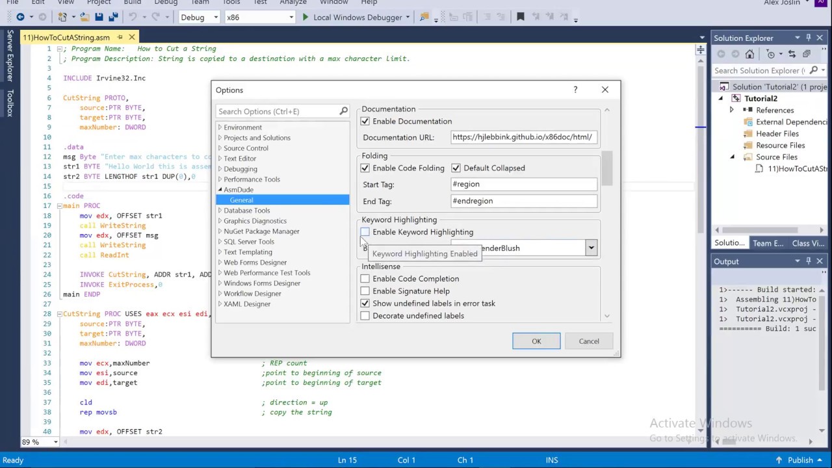Image resolution: width=832 pixels, height=468 pixels.
Task: Pin the HowToCutAString.asm editor tab
Action: point(120,37)
